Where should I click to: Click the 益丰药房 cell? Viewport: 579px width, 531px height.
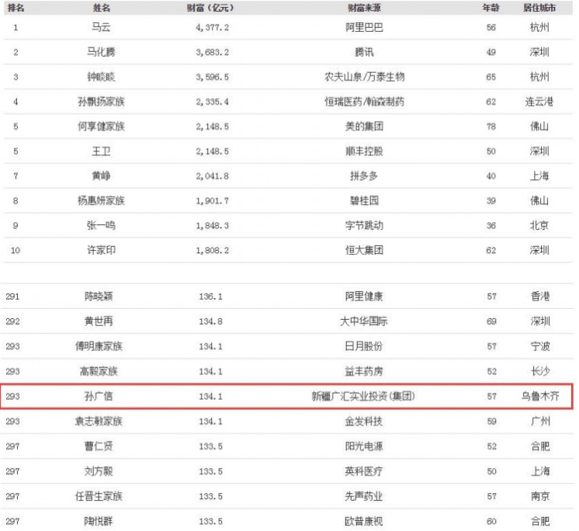(364, 371)
